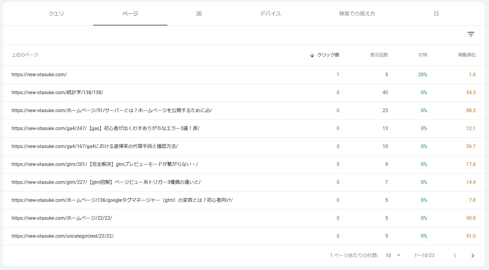
Task: Click the 13 impressions value
Action: click(385, 129)
